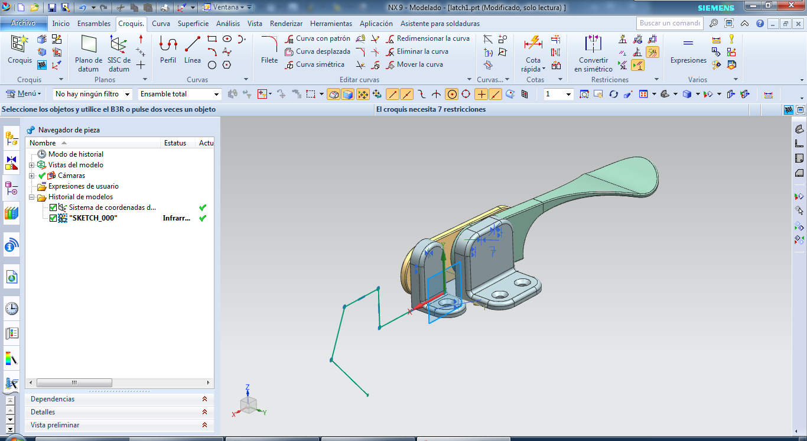Sort by the Nombre column header

tap(93, 142)
